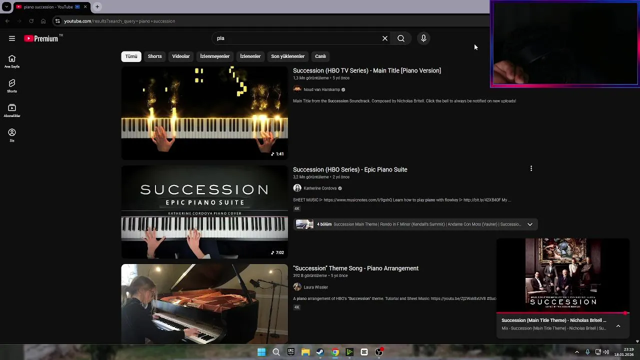The height and width of the screenshot is (360, 640).
Task: Select the Videolar filter chip
Action: (x=181, y=56)
